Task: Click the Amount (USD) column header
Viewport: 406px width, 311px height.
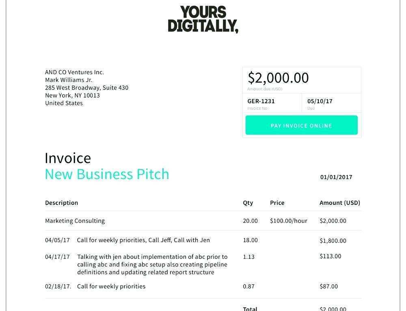Action: click(x=340, y=203)
